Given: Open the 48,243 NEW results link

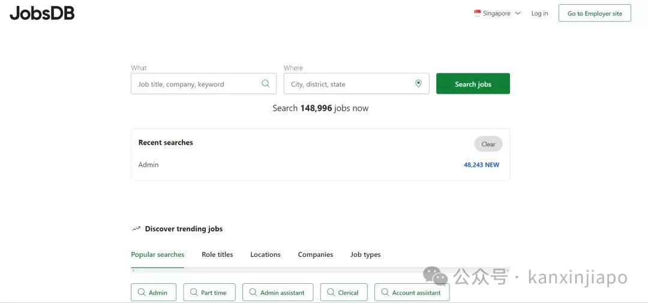Looking at the screenshot, I should [481, 164].
